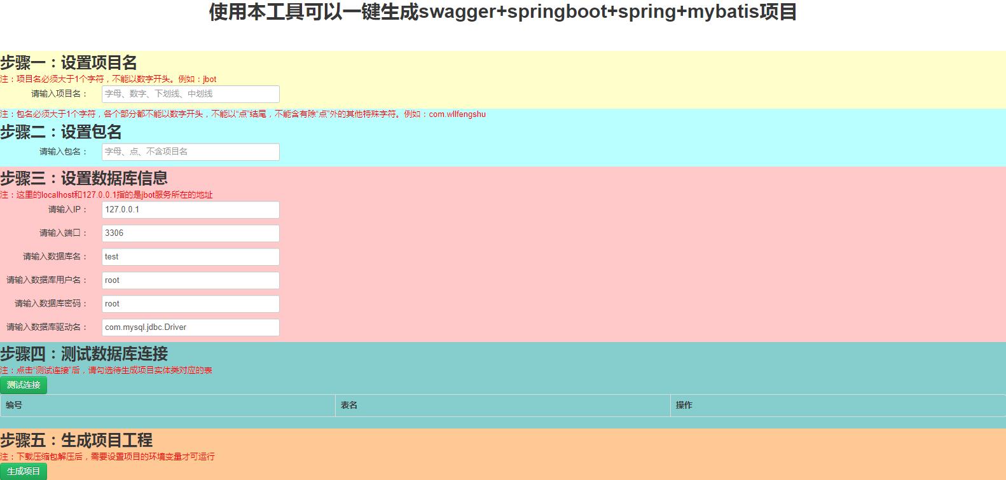Click the red note mentioning com.wllfengshu
The height and width of the screenshot is (480, 1006).
coord(243,114)
